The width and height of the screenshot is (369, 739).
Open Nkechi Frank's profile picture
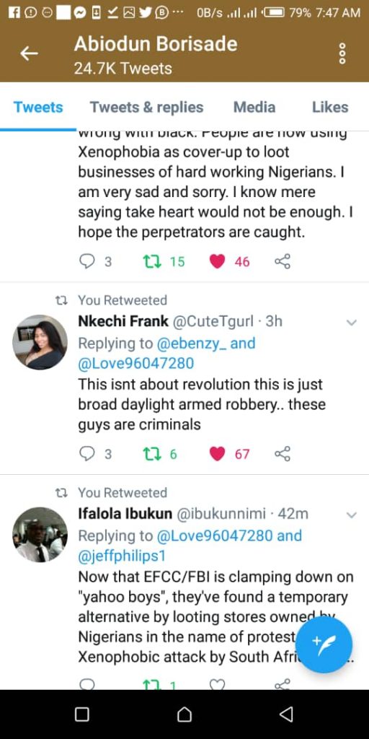tap(40, 342)
